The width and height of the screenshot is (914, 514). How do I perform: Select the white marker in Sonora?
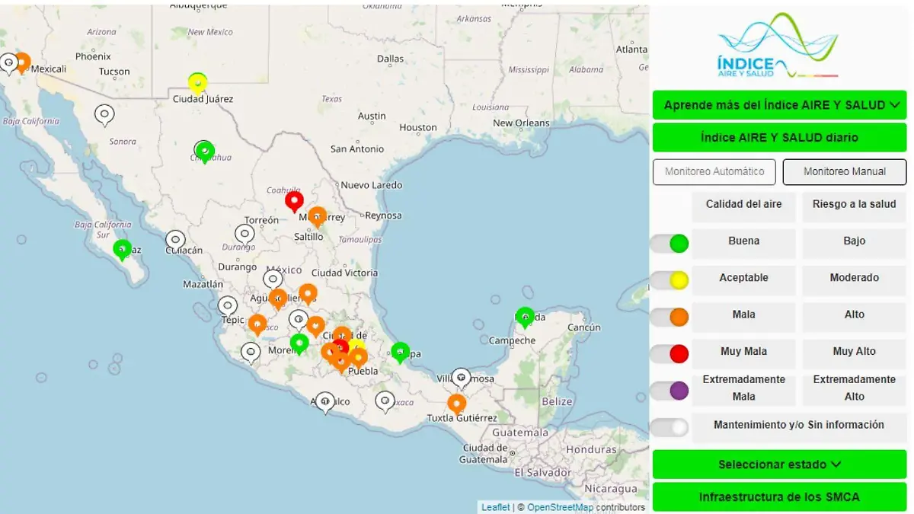pyautogui.click(x=104, y=114)
